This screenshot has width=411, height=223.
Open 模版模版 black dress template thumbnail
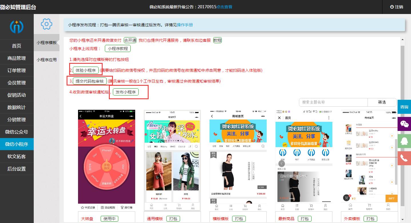(238, 160)
